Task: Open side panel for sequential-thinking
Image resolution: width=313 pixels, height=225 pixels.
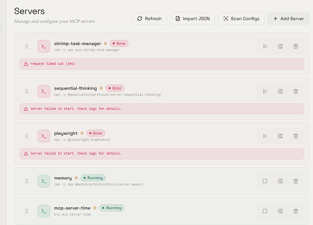Action: tap(280, 91)
